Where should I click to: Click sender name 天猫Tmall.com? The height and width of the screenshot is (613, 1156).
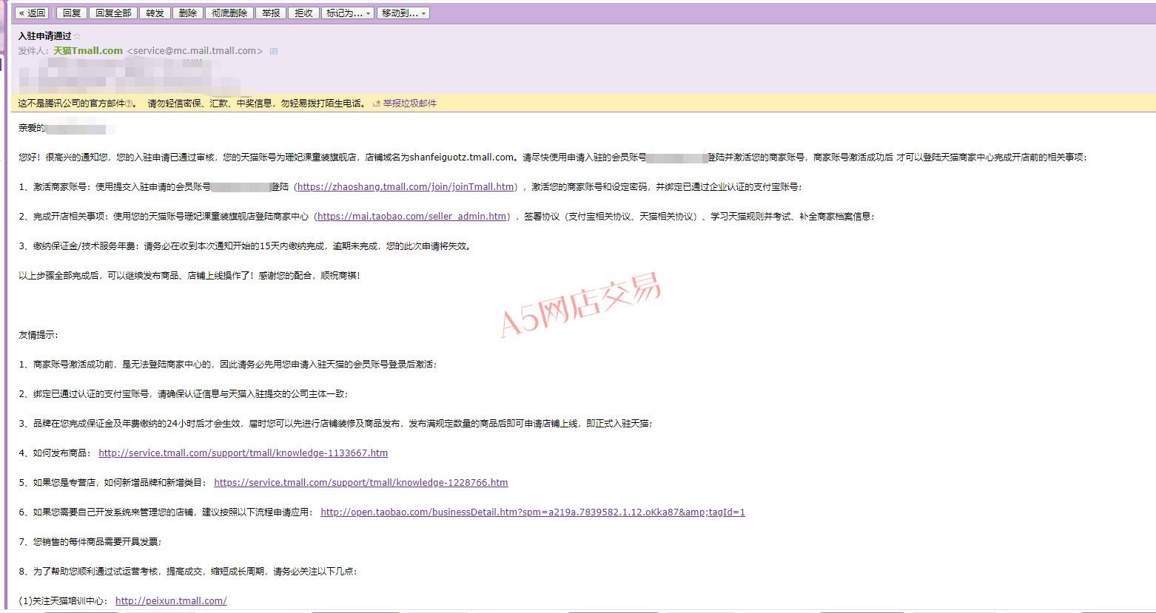point(88,51)
